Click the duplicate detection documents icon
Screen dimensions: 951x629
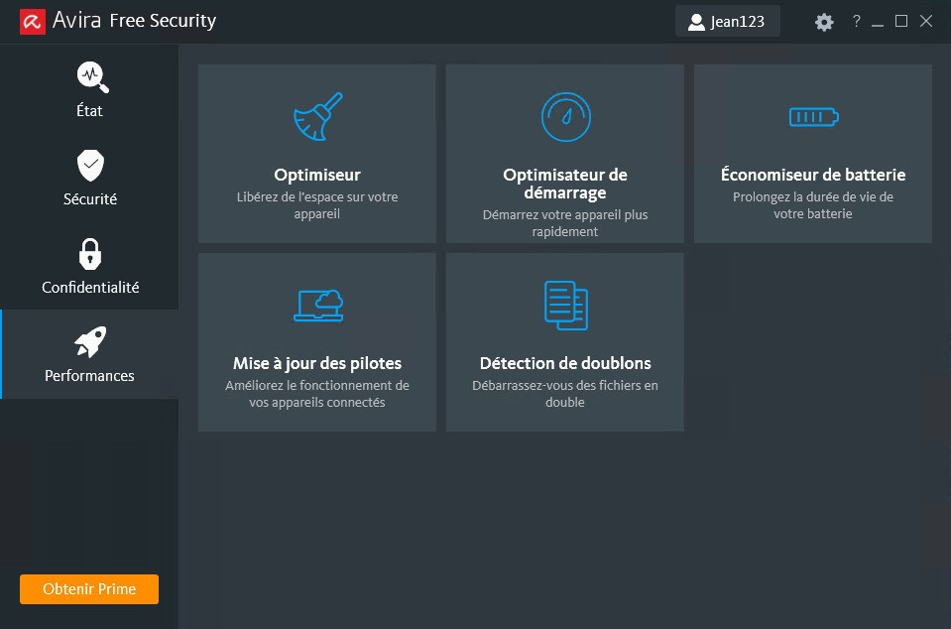566,306
